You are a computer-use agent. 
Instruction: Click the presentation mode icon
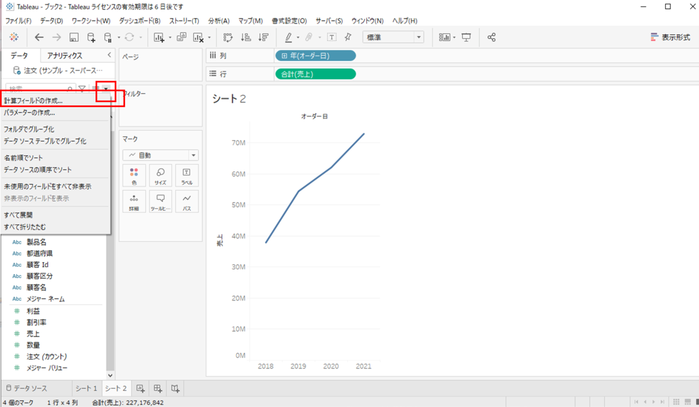tap(466, 37)
